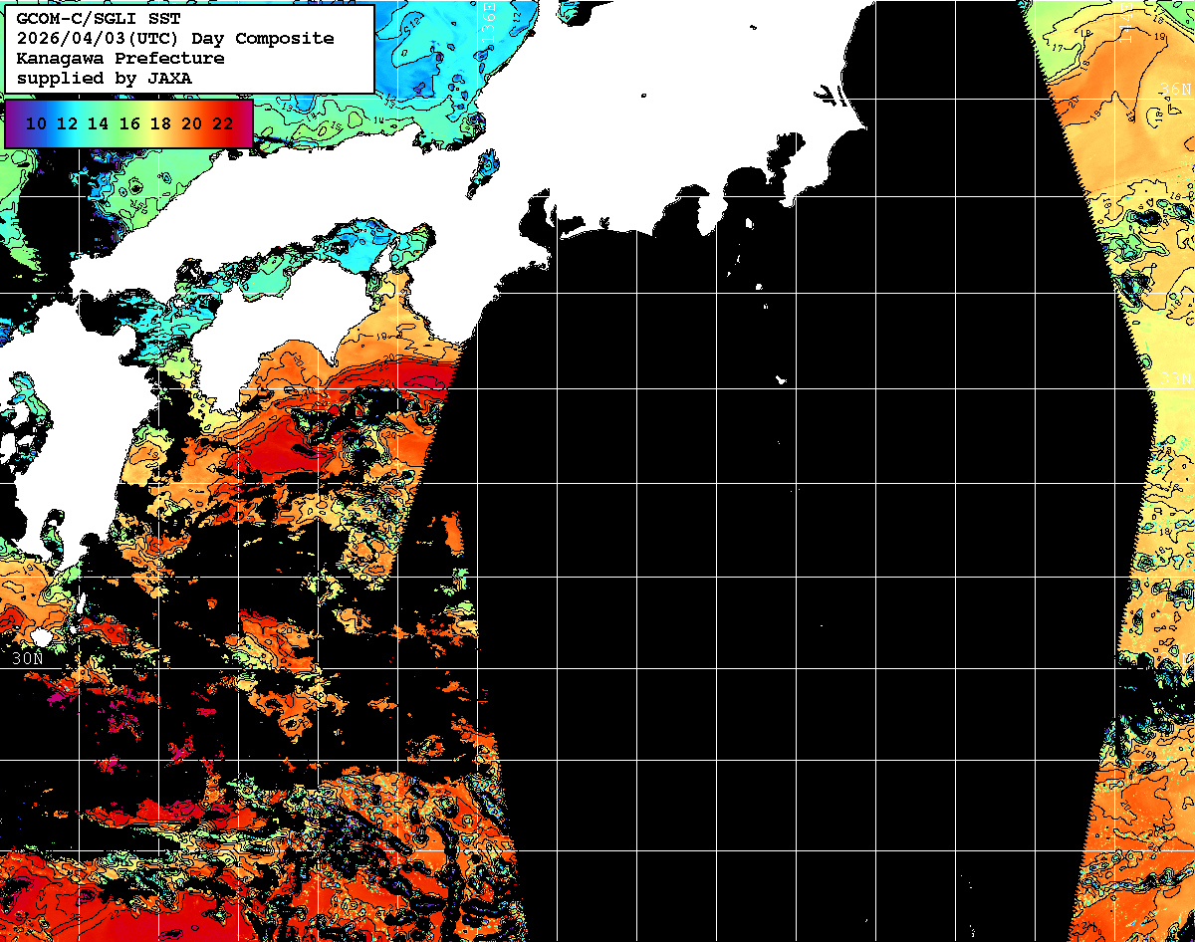Image resolution: width=1195 pixels, height=942 pixels.
Task: Click the tiny white island in central black area
Action: tap(781, 379)
